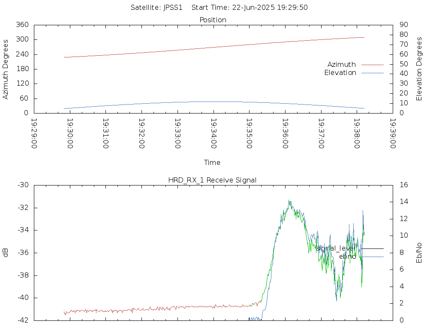Viewport: 439px width, 329px height.
Task: Click the 19:35:00 time tick label
Action: pos(250,134)
